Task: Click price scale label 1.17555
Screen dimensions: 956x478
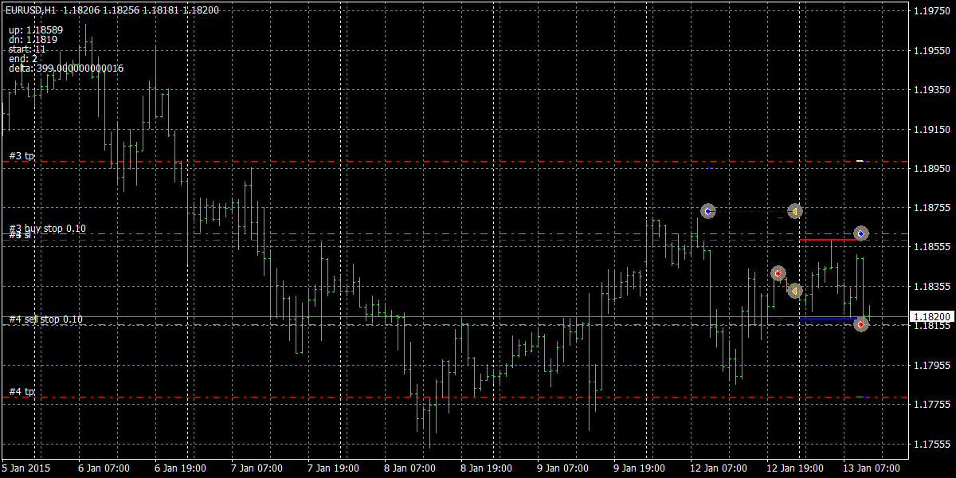Action: coord(931,444)
